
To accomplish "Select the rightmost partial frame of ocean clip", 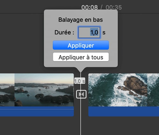I will [x=153, y=90].
